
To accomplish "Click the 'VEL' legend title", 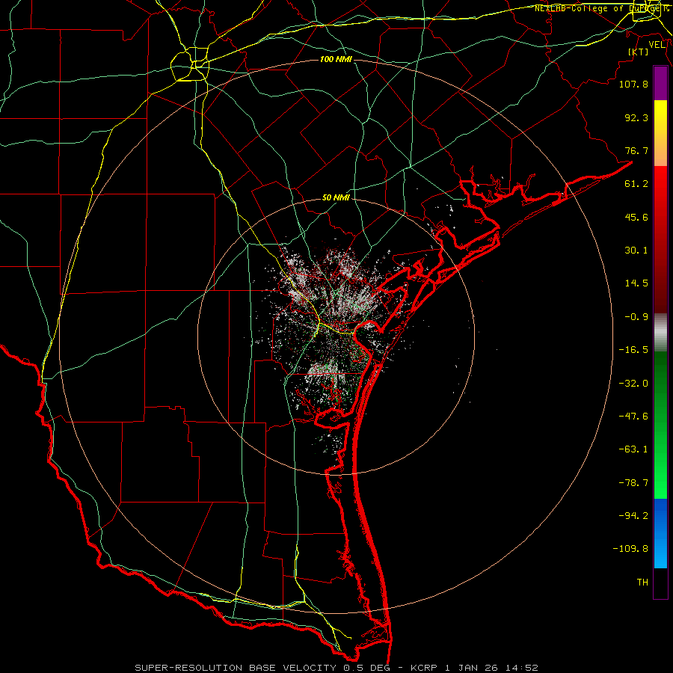I will [657, 45].
